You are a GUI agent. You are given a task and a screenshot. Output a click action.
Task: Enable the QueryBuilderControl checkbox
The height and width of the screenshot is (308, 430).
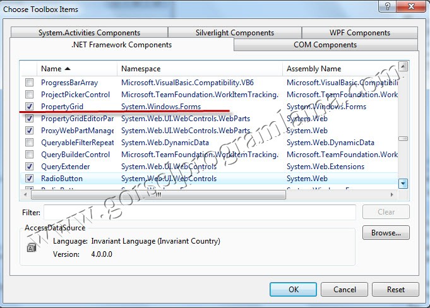(x=29, y=155)
